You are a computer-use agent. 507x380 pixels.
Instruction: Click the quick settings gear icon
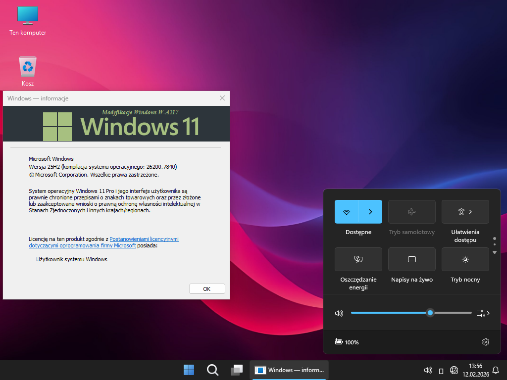pyautogui.click(x=485, y=342)
